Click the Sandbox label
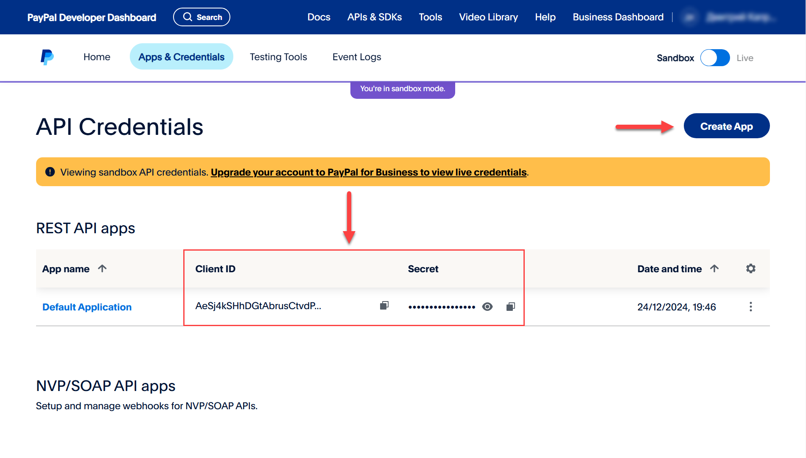 point(675,58)
